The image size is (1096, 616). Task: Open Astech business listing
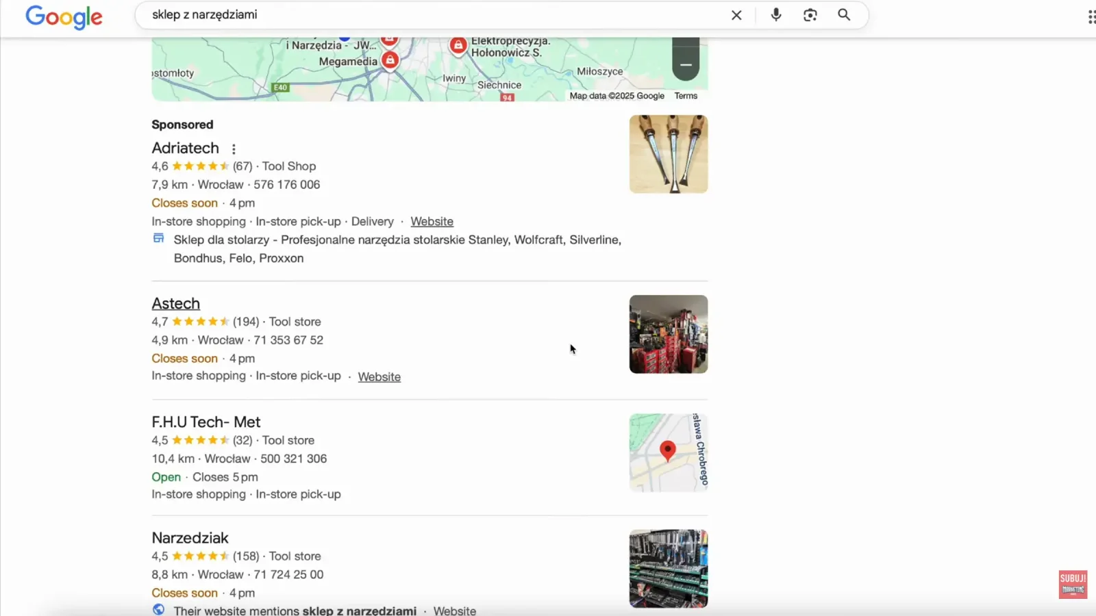pyautogui.click(x=175, y=303)
